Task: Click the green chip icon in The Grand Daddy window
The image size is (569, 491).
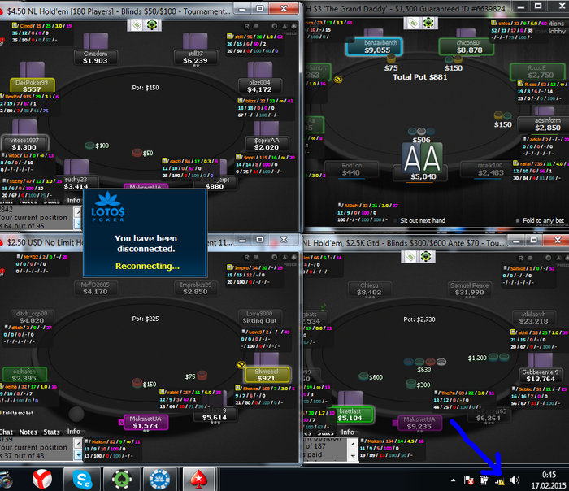Action: (428, 24)
